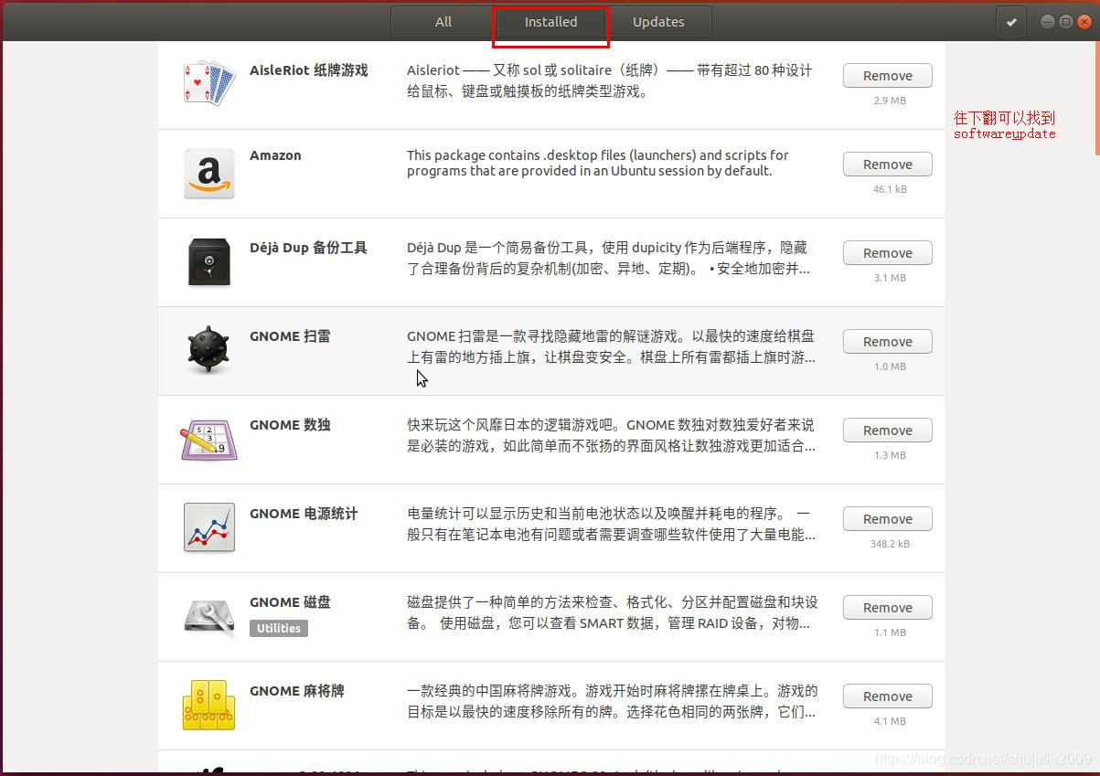The height and width of the screenshot is (776, 1100).
Task: Click the 1.3 MB size label
Action: click(x=890, y=455)
